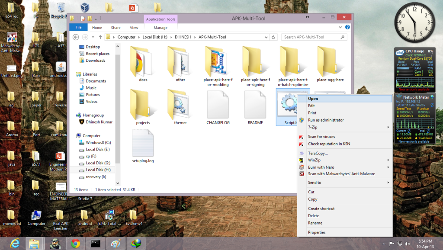Choose Properties in the context menu
This screenshot has width=443, height=250.
(x=345, y=232)
